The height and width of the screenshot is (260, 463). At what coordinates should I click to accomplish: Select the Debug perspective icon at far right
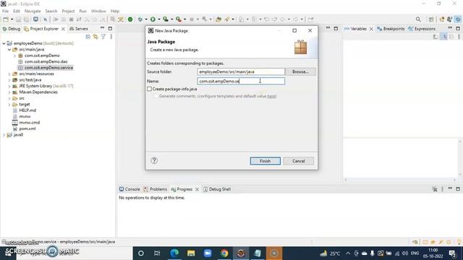click(x=458, y=19)
